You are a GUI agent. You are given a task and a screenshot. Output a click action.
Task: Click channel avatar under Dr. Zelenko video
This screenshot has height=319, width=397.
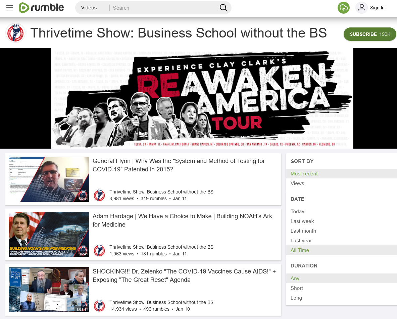99,306
